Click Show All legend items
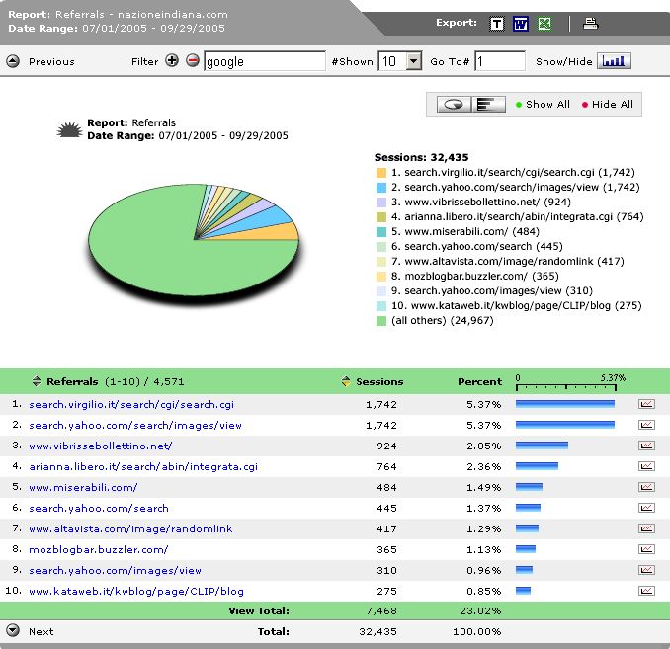670x649 pixels. click(x=543, y=105)
